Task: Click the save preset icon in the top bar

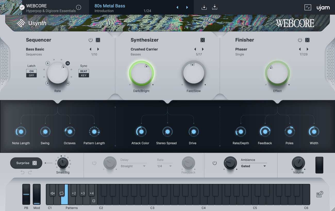Action: point(204,7)
